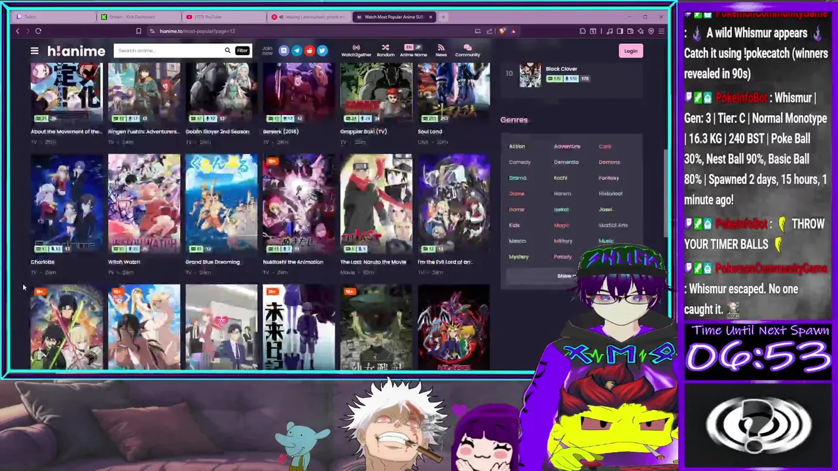
Task: Reload the current page
Action: pyautogui.click(x=38, y=31)
